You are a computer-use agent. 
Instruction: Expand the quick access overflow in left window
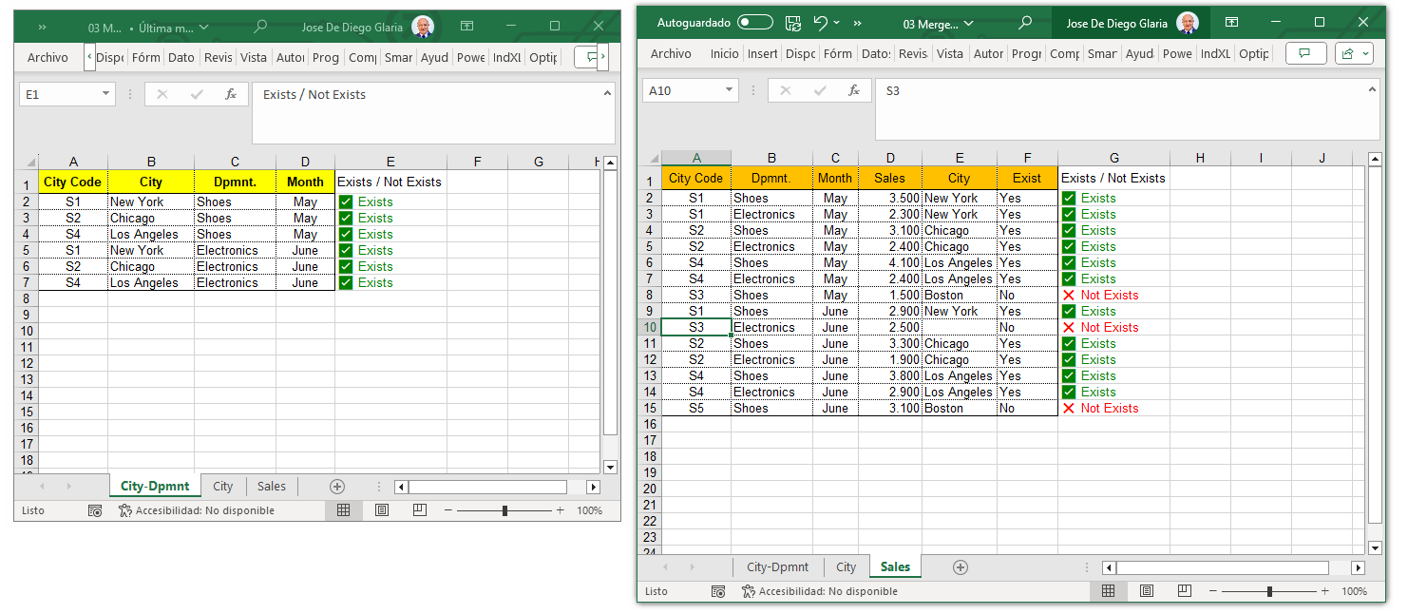tap(43, 28)
